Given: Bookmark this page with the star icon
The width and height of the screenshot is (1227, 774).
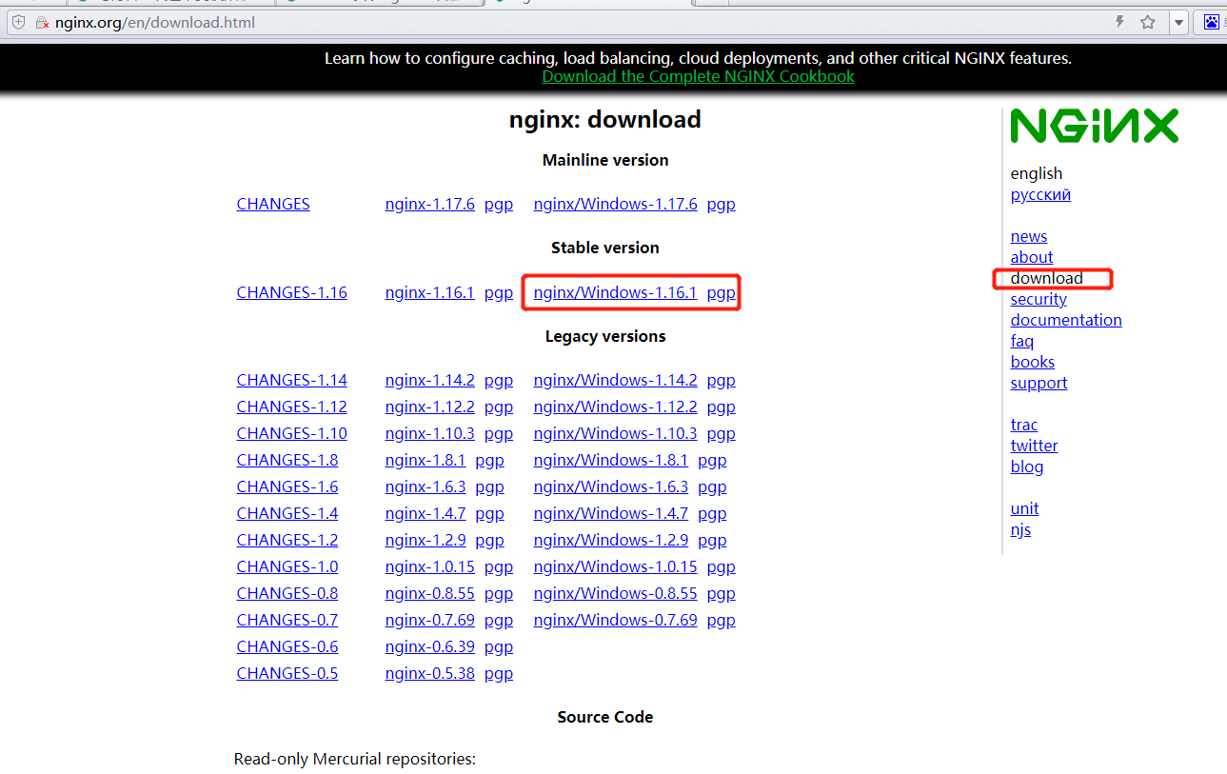Looking at the screenshot, I should 1148,22.
